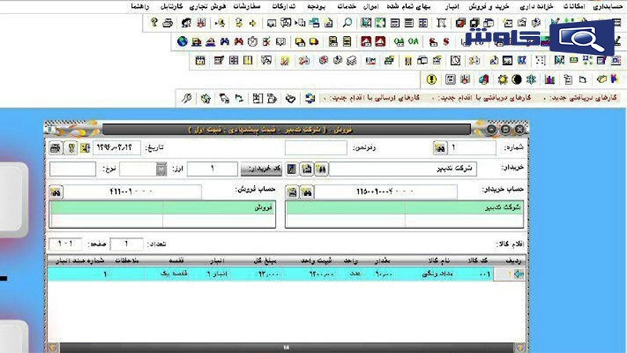Click the printer icon in top toolbar
Image resolution: width=627 pixels, height=353 pixels.
pos(168,23)
